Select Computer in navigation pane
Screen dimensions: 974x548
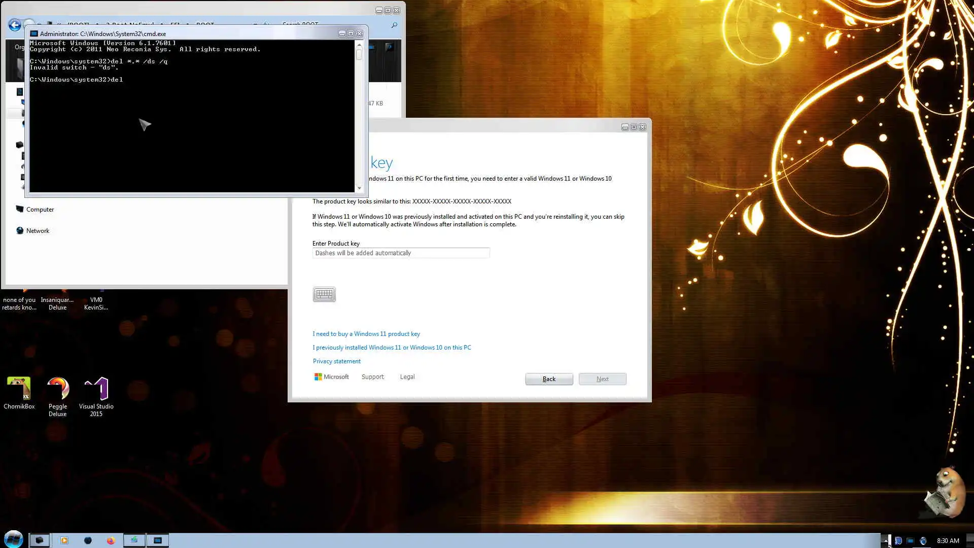40,210
